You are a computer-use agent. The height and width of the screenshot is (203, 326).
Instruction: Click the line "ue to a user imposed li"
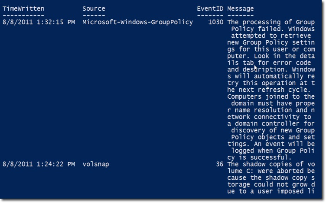pyautogui.click(x=271, y=191)
